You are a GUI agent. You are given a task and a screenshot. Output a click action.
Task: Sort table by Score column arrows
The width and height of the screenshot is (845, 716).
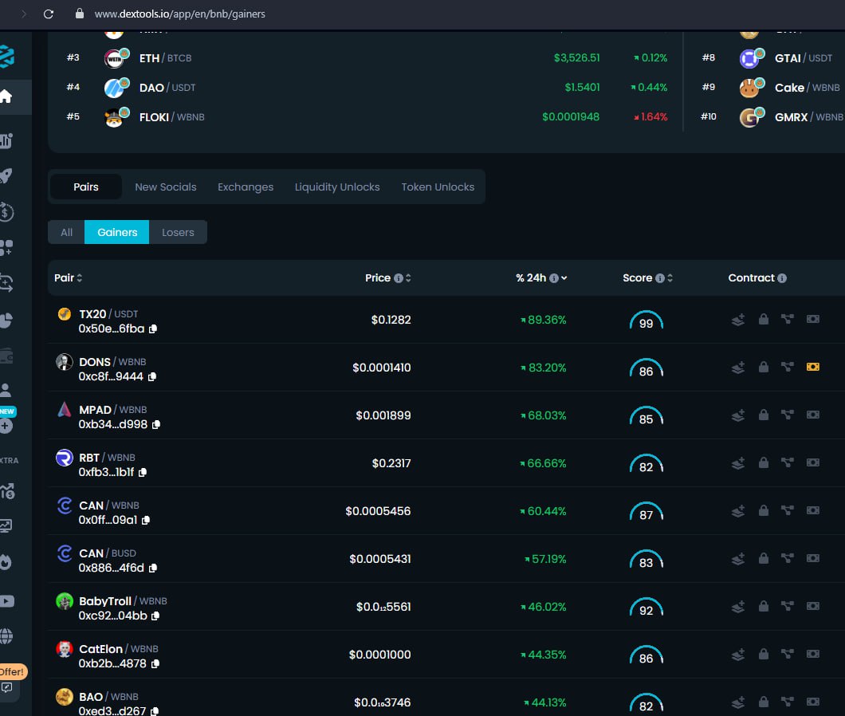point(670,278)
